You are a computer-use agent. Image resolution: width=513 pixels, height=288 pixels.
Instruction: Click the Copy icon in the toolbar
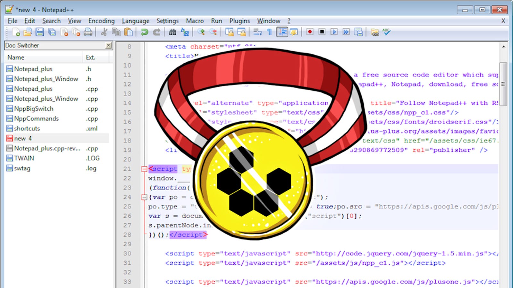click(x=116, y=32)
